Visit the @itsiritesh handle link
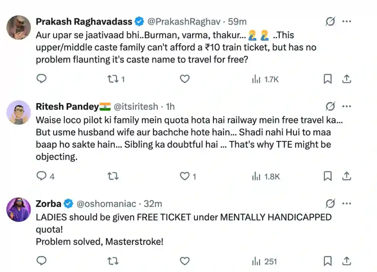Image resolution: width=377 pixels, height=272 pixels. 136,107
